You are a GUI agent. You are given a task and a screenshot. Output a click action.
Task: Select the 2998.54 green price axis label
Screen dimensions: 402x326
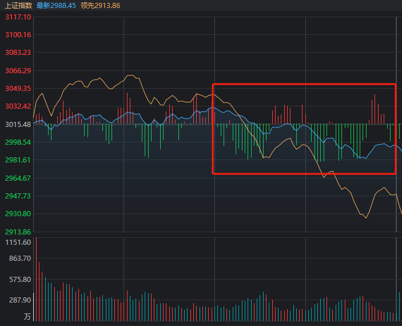coord(17,142)
